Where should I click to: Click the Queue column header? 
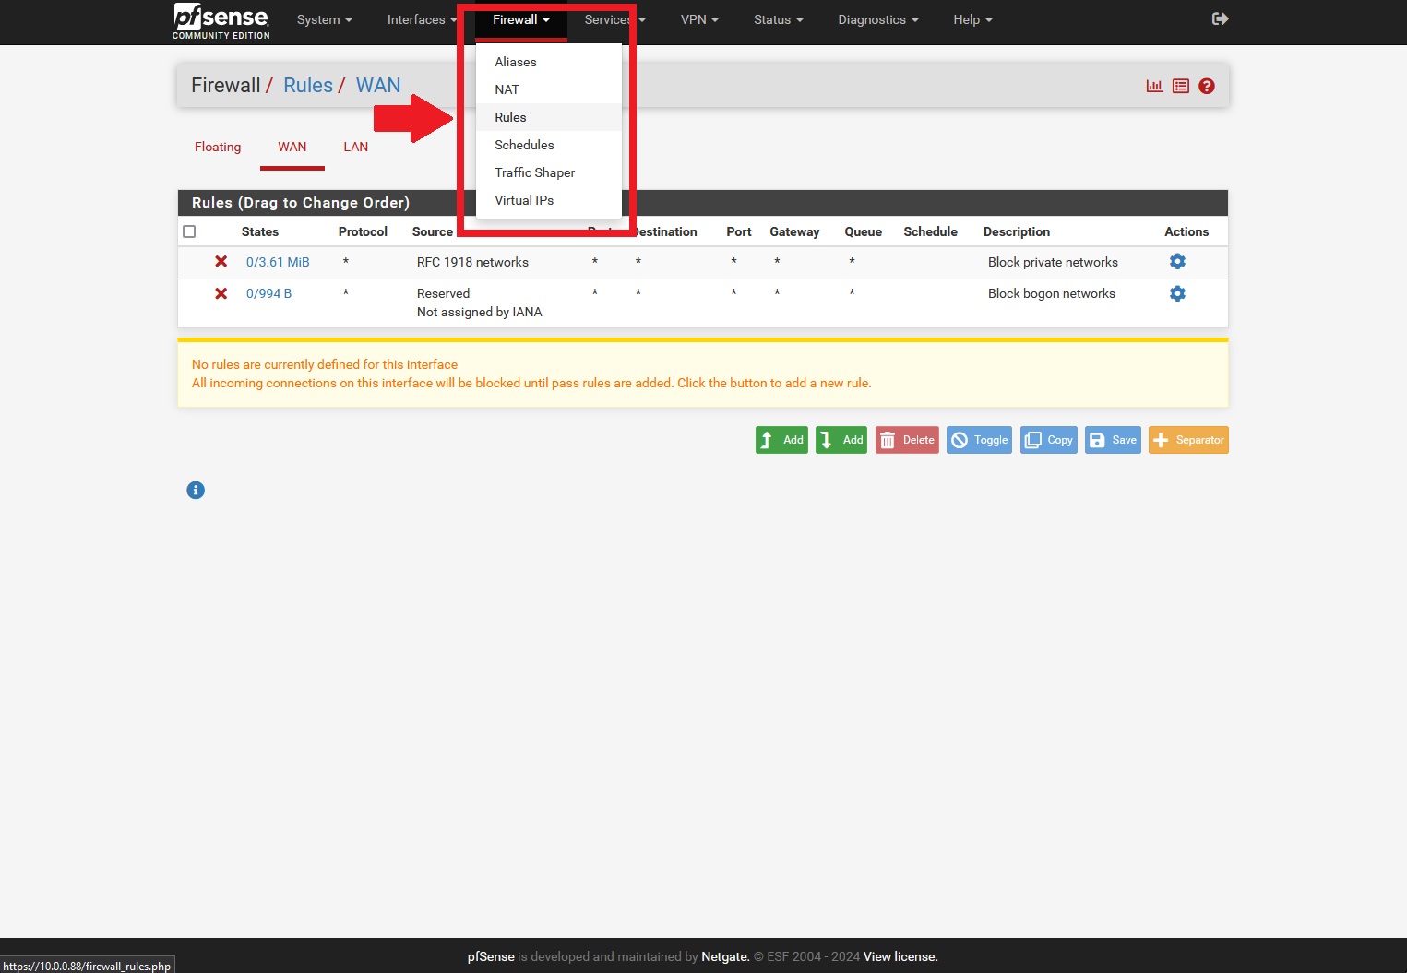(x=863, y=231)
